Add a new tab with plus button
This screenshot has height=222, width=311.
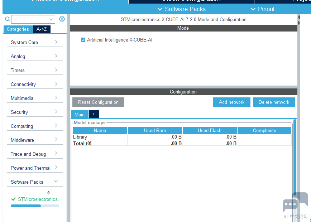pyautogui.click(x=94, y=114)
